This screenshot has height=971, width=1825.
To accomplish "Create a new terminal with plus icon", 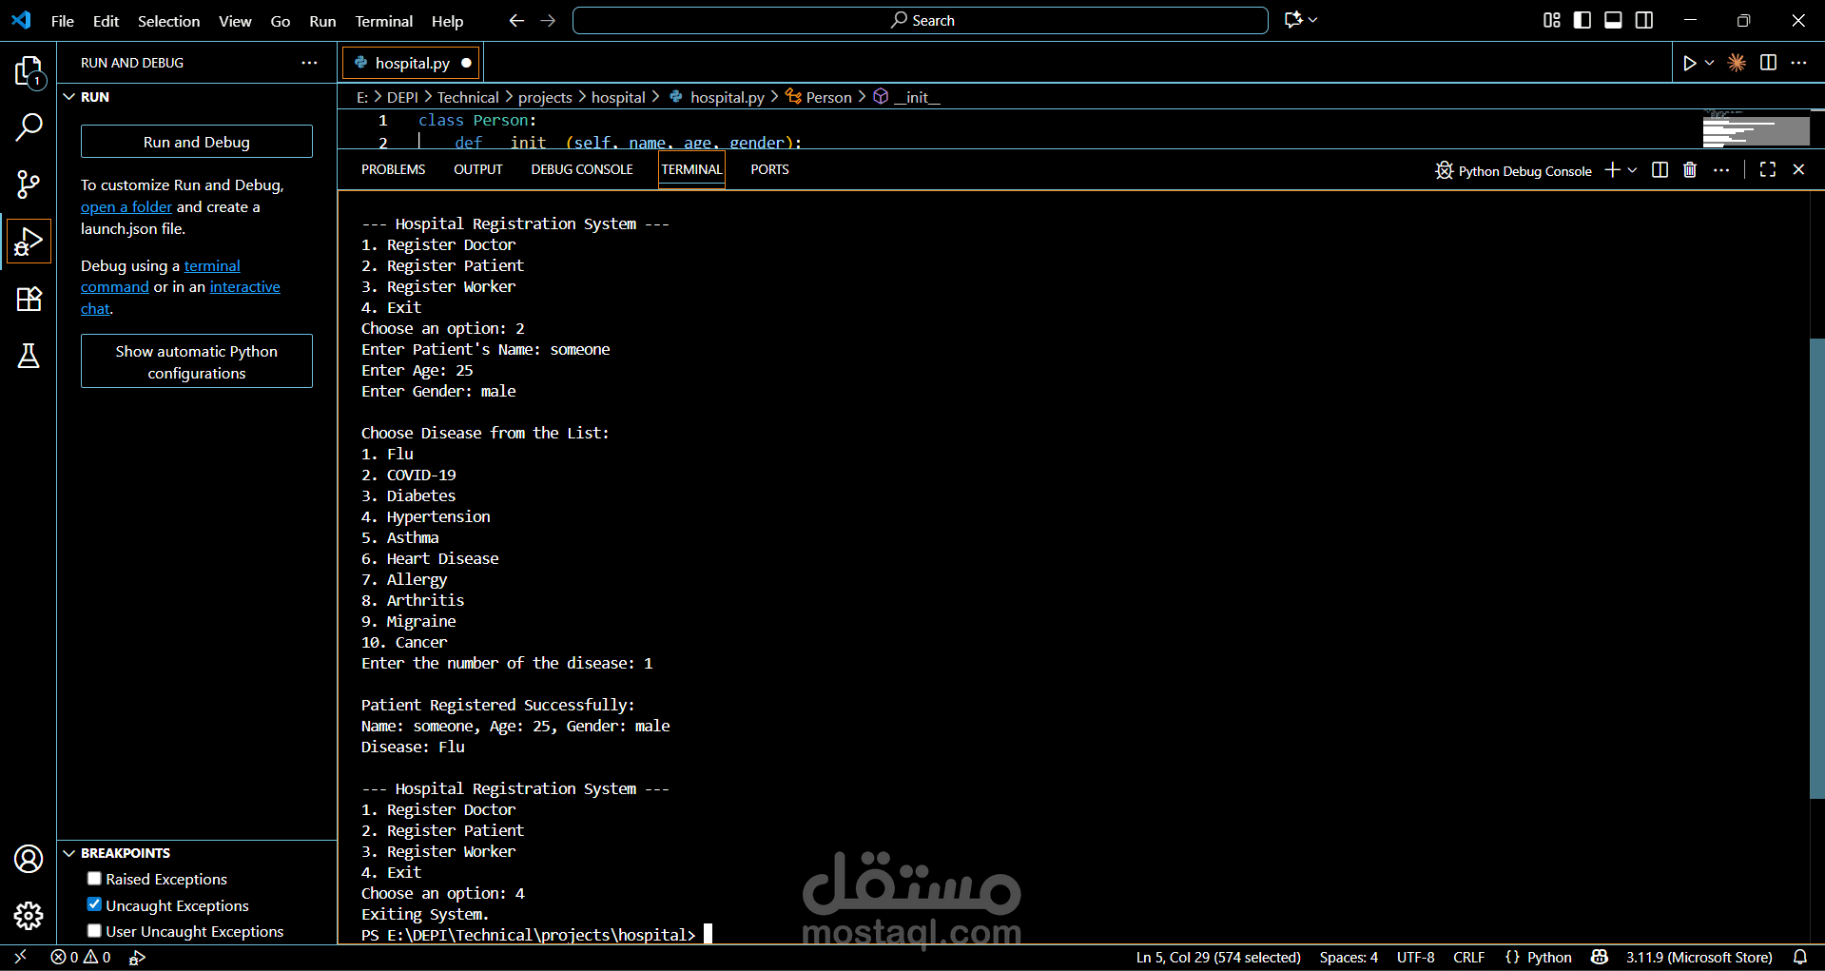I will 1612,170.
